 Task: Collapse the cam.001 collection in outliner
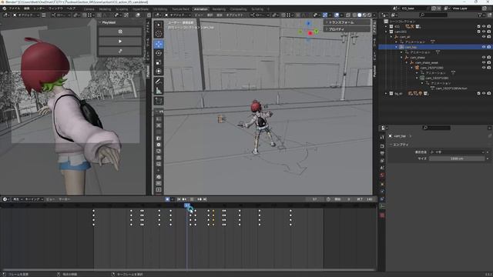pyautogui.click(x=386, y=32)
